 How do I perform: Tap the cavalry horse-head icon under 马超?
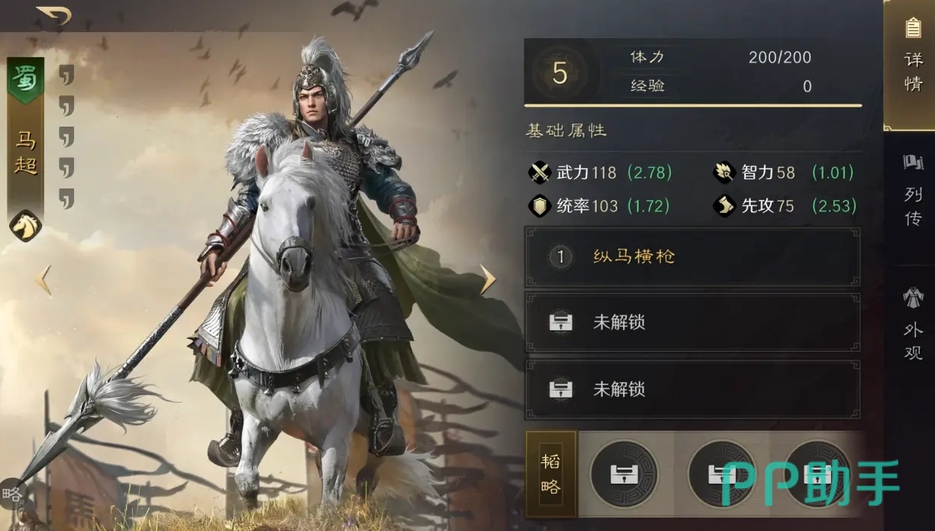(x=25, y=226)
